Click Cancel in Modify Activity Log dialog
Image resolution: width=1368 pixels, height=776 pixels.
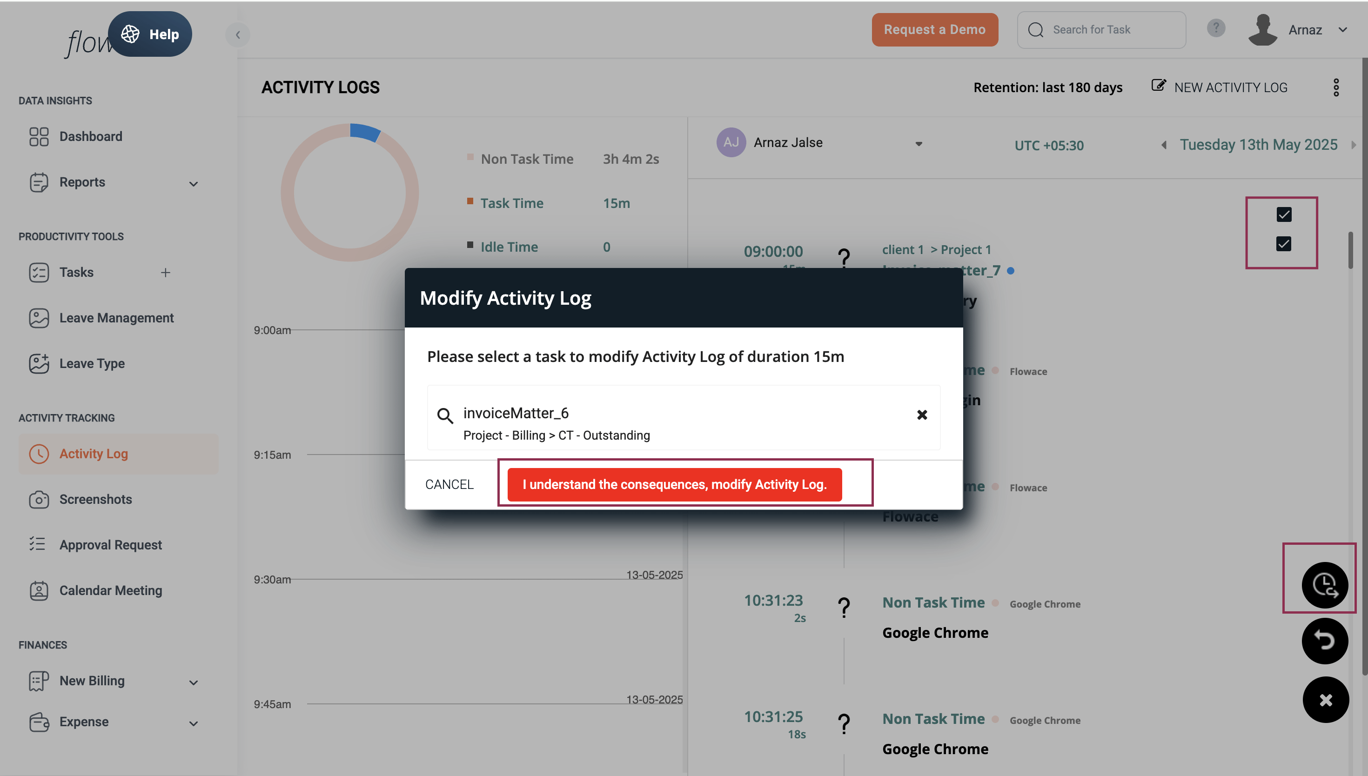(x=449, y=484)
